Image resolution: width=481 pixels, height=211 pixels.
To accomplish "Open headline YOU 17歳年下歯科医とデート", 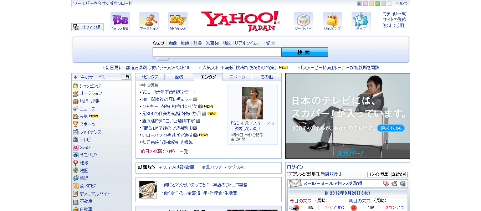I will click(169, 92).
